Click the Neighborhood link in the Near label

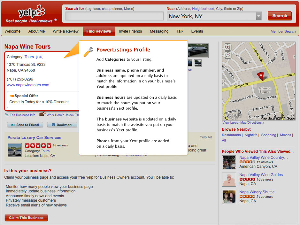click(x=203, y=9)
